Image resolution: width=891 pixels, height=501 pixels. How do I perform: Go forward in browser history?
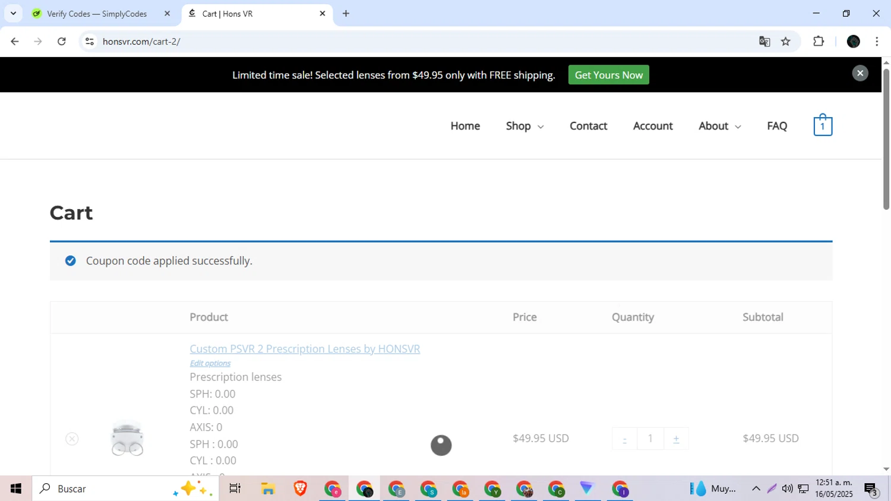pos(38,42)
